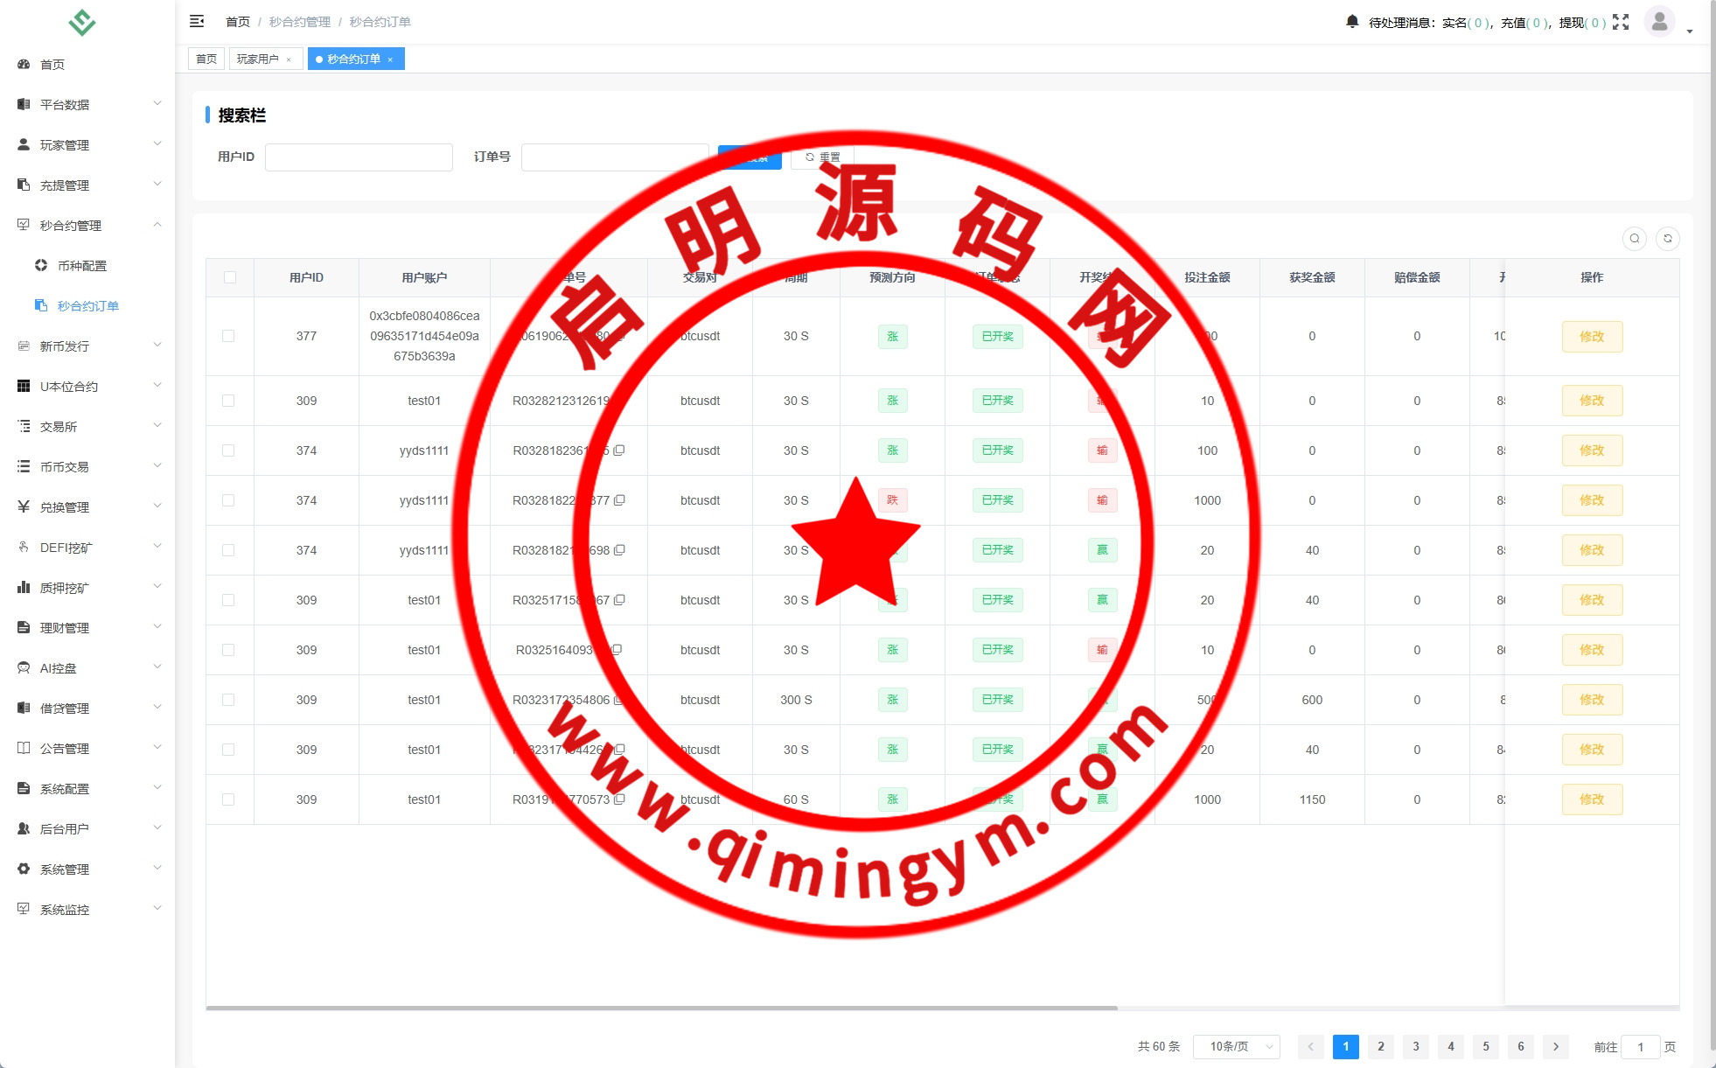Open the 10条/页 page size dropdown
The height and width of the screenshot is (1068, 1716).
pos(1236,1047)
